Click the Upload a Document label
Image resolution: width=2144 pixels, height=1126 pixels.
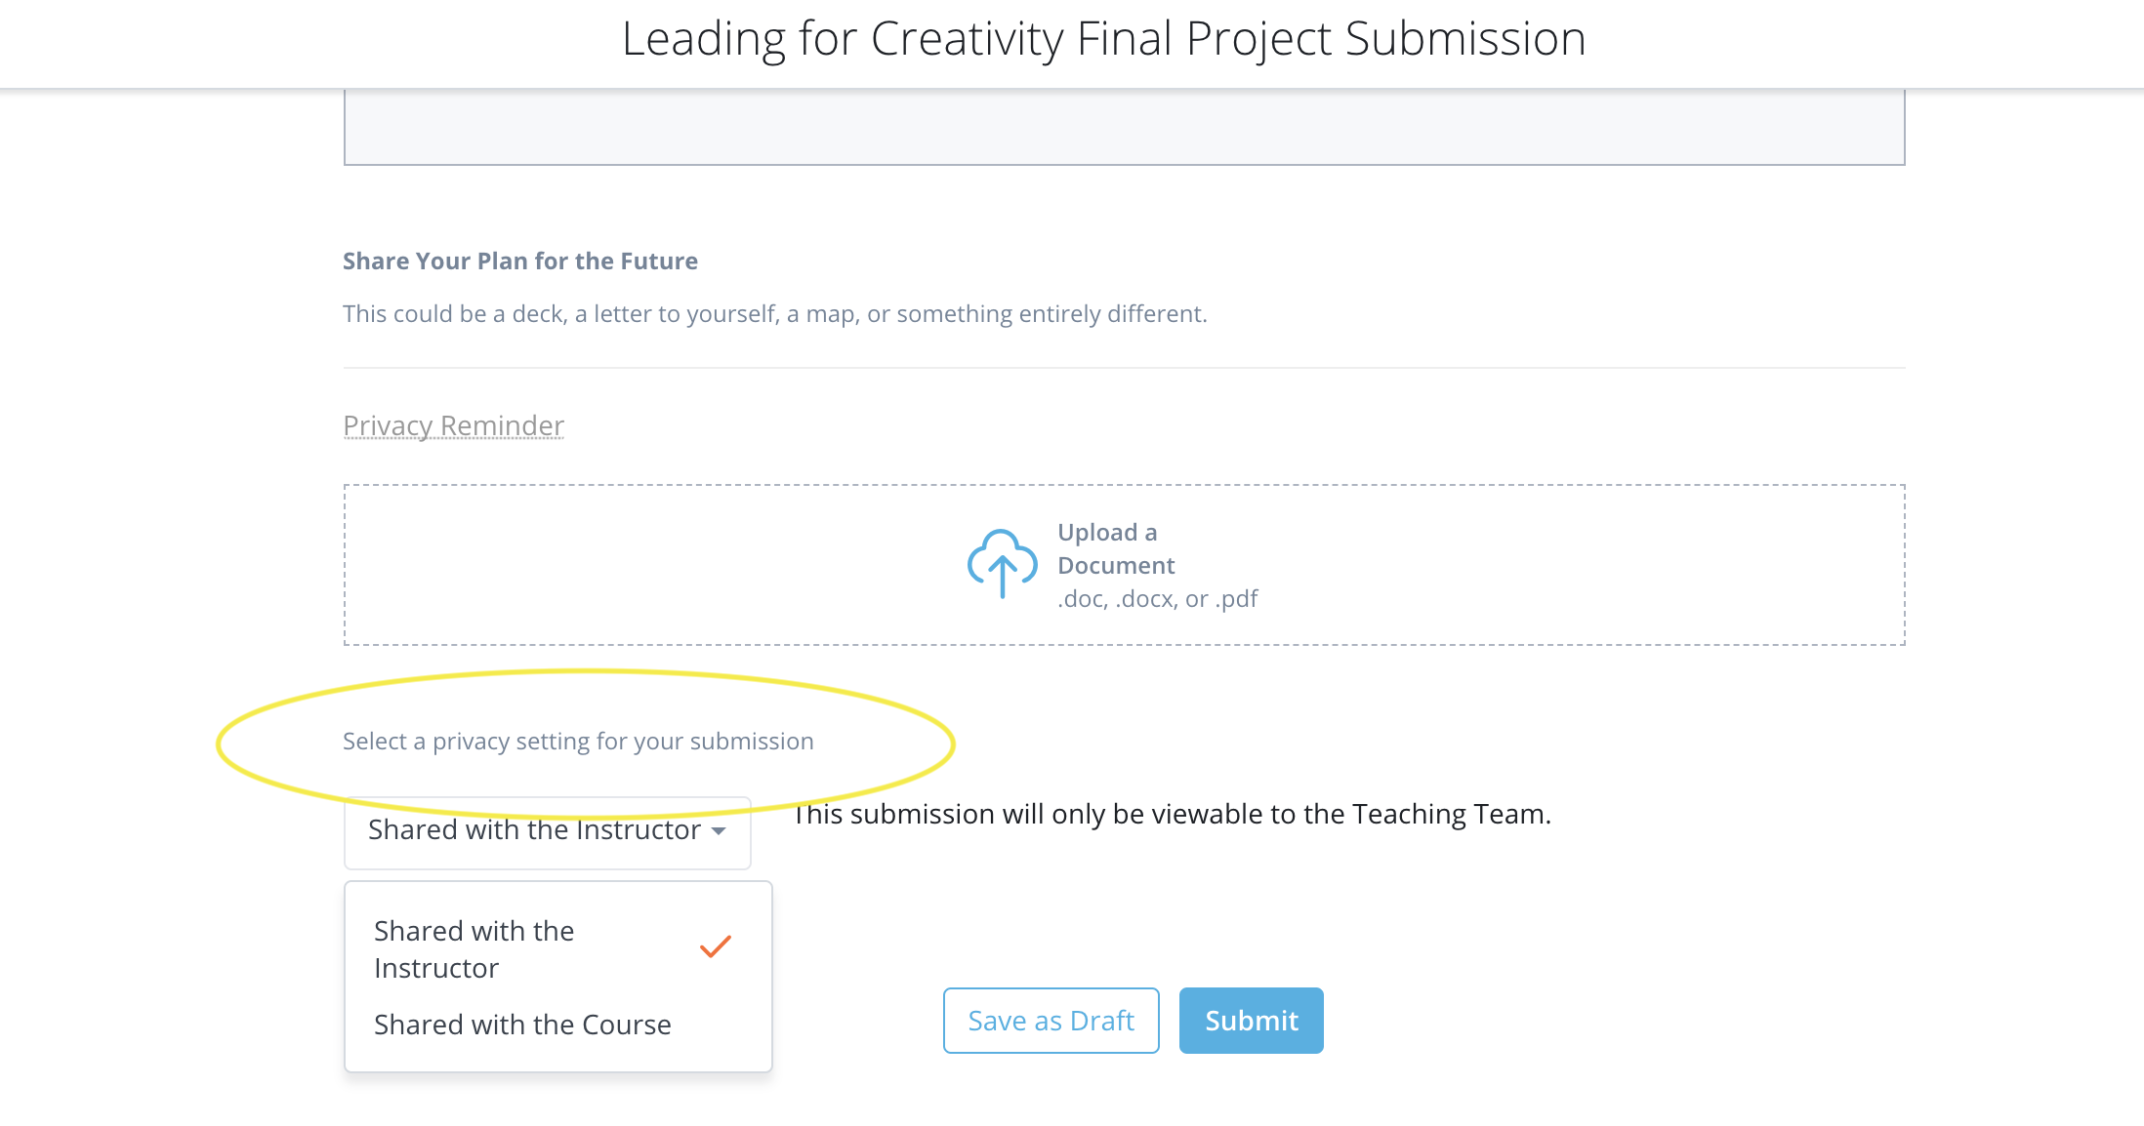[x=1115, y=548]
